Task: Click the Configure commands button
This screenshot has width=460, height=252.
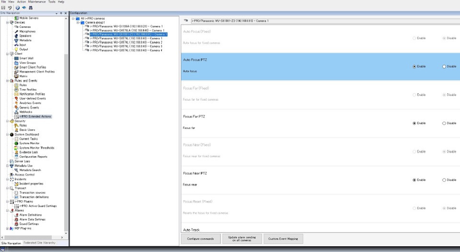Action: click(x=201, y=239)
